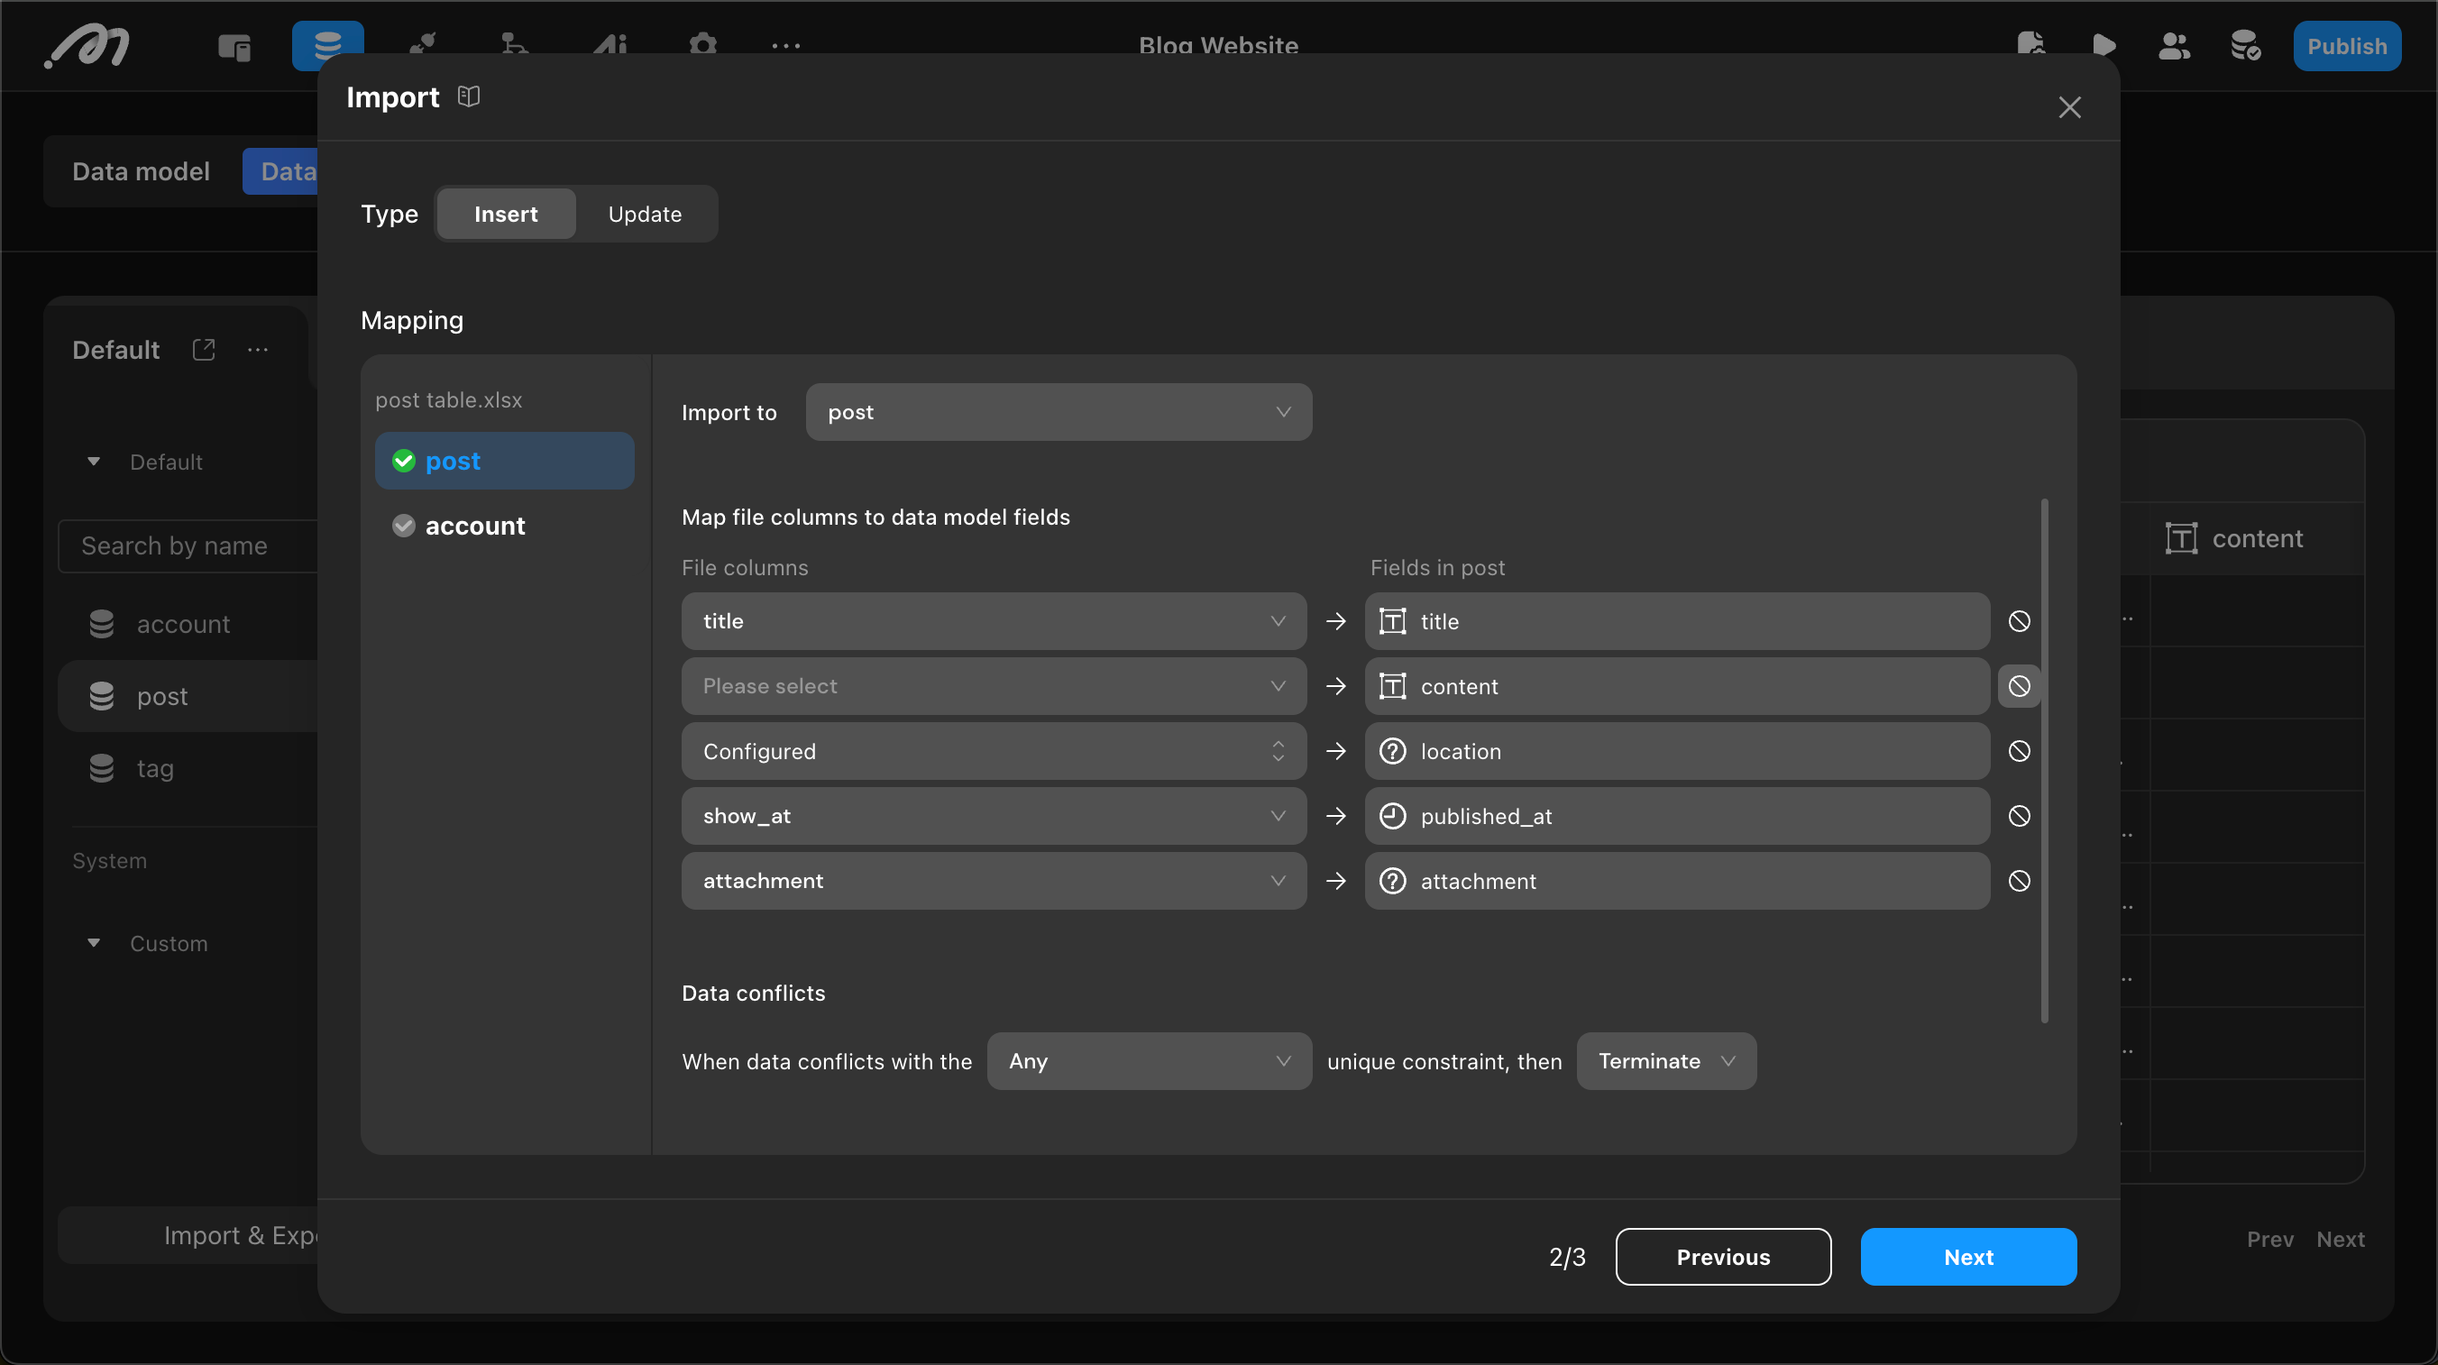Click the published_at target field
The image size is (2438, 1365).
point(1677,816)
